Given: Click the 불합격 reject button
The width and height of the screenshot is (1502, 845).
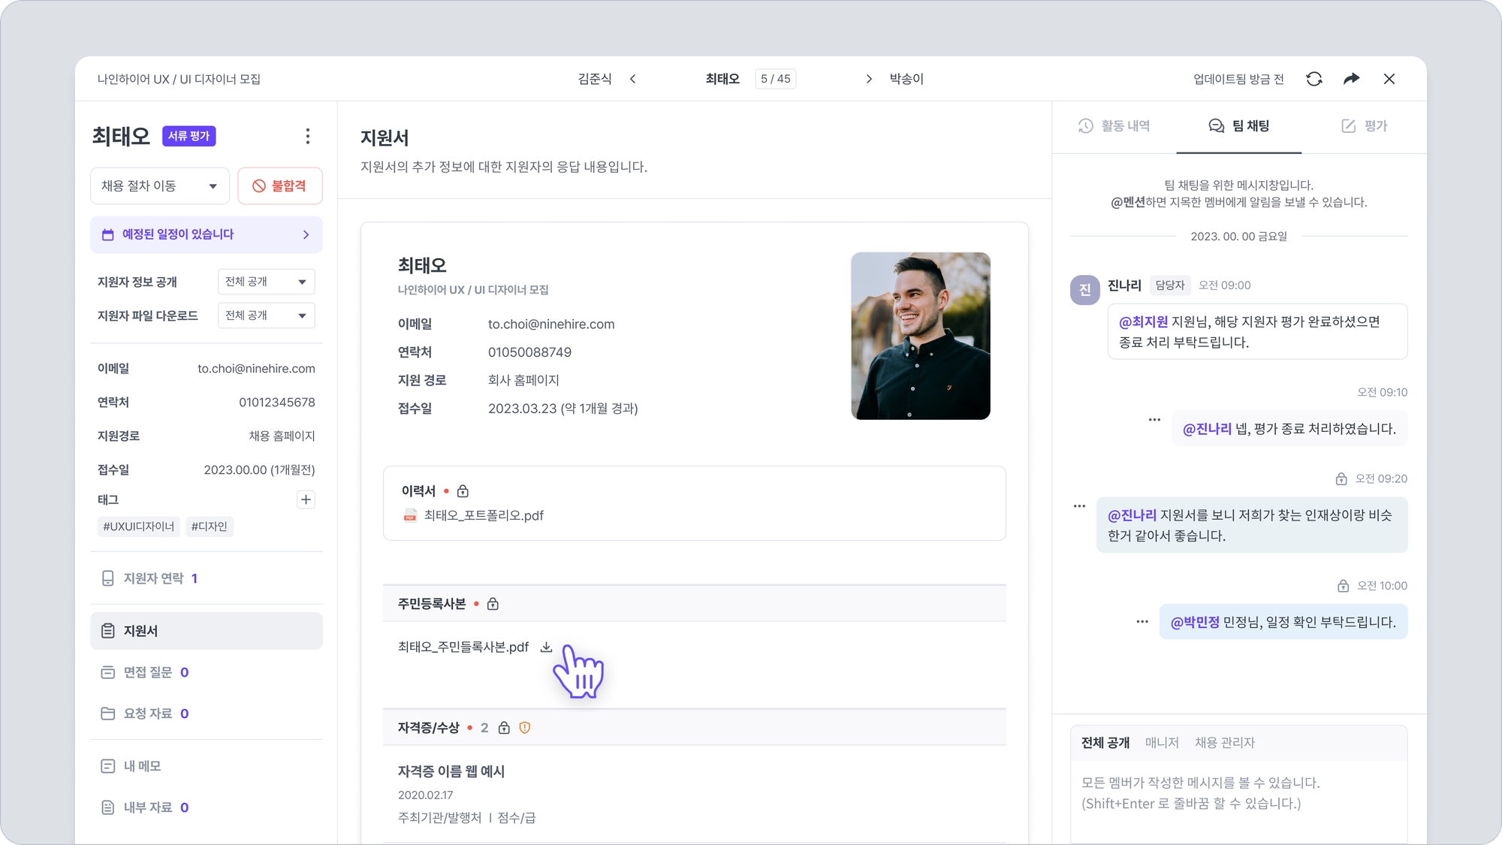Looking at the screenshot, I should point(280,186).
